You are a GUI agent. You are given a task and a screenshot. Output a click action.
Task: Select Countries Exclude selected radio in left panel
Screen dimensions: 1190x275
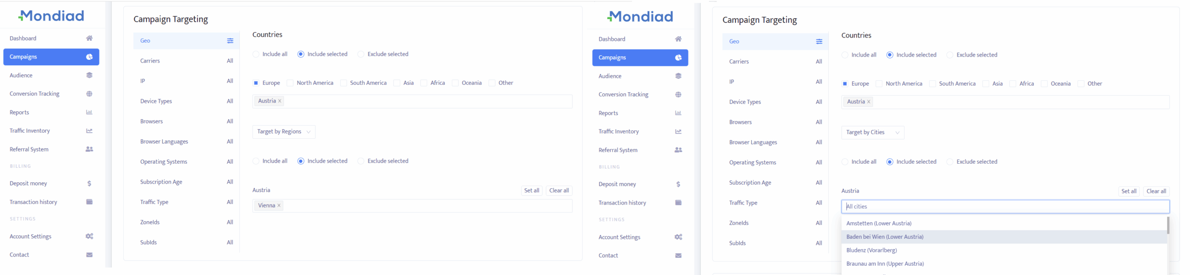(361, 54)
